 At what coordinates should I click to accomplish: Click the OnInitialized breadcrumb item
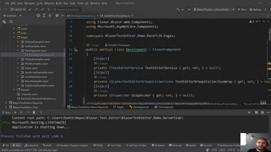click(x=166, y=107)
